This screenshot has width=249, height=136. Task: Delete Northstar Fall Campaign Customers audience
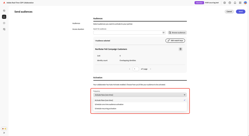pos(180,49)
